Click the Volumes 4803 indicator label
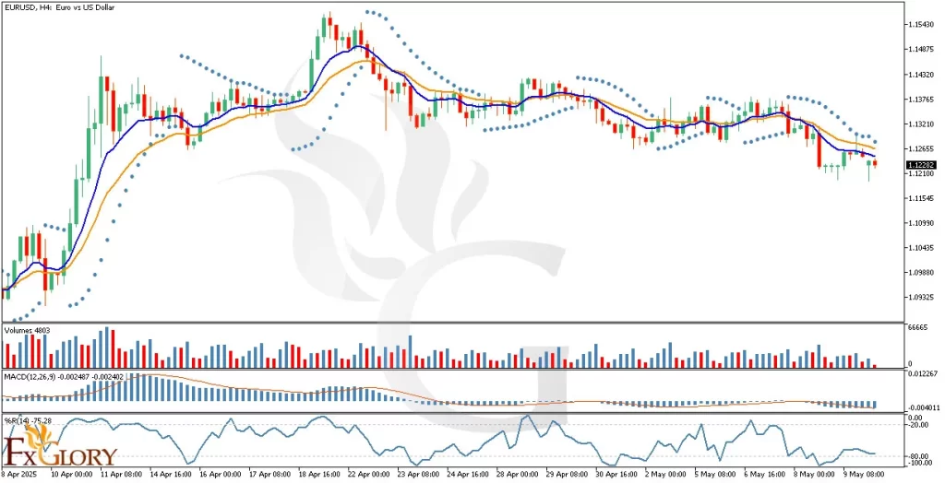Image resolution: width=945 pixels, height=483 pixels. pos(27,330)
